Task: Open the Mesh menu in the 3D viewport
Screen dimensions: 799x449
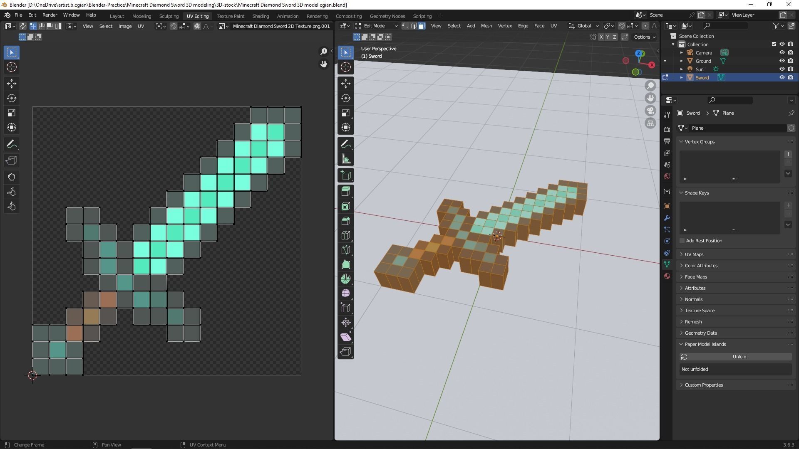Action: tap(486, 26)
